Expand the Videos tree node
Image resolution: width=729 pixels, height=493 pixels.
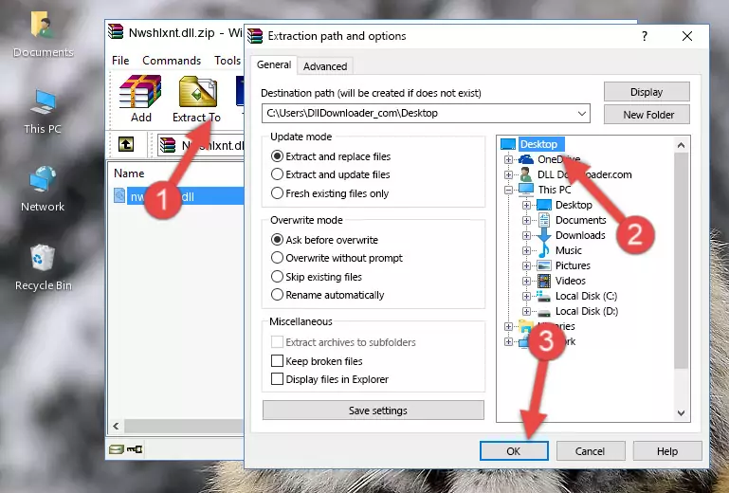(x=526, y=281)
